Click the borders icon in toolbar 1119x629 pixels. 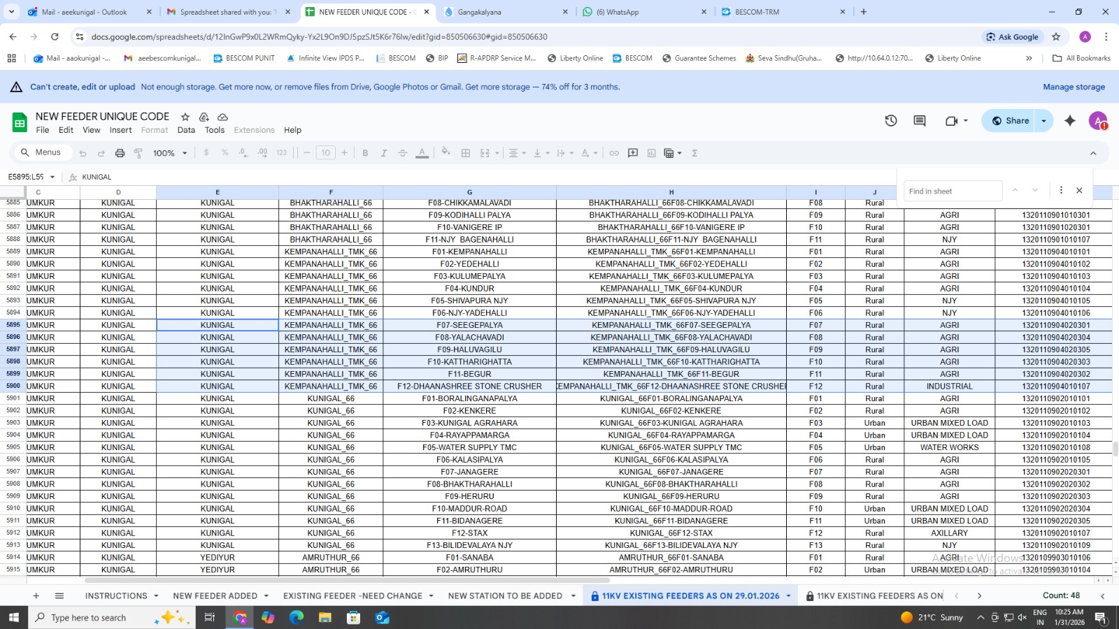point(466,153)
